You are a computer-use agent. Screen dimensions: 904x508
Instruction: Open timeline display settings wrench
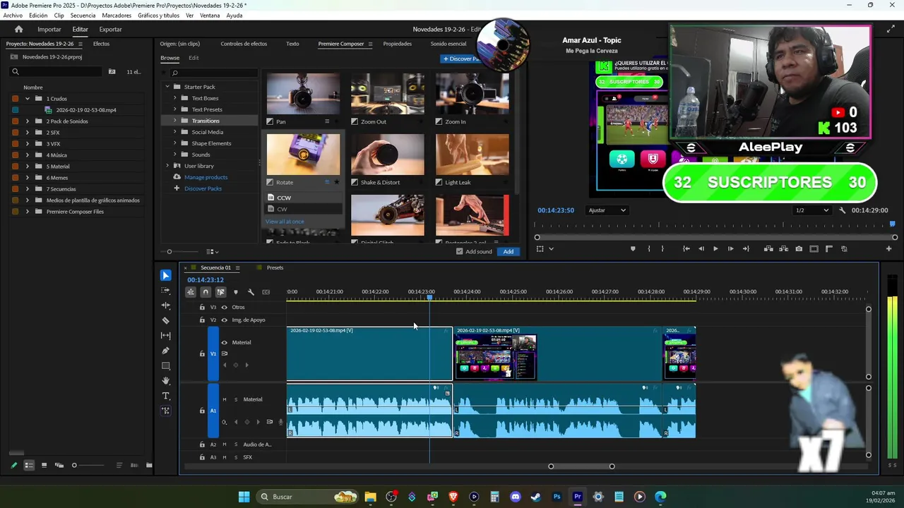click(x=251, y=292)
